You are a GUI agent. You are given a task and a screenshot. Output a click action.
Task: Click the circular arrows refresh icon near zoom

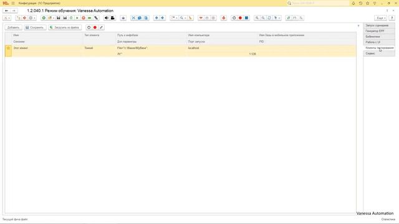coord(269,18)
